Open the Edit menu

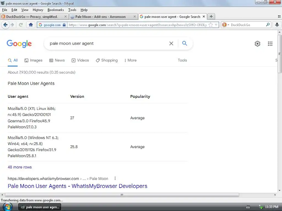click(14, 10)
